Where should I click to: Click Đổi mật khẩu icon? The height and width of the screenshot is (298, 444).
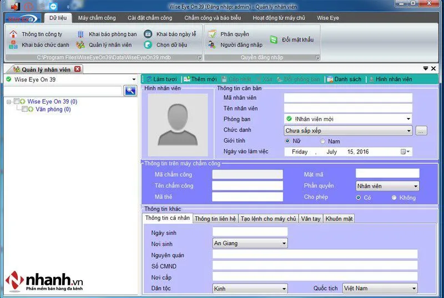pyautogui.click(x=274, y=40)
